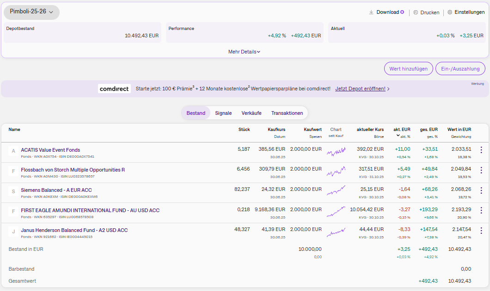Click the Ein-/Auszahlung button
Viewport: 490px width, 291px height.
pos(460,69)
